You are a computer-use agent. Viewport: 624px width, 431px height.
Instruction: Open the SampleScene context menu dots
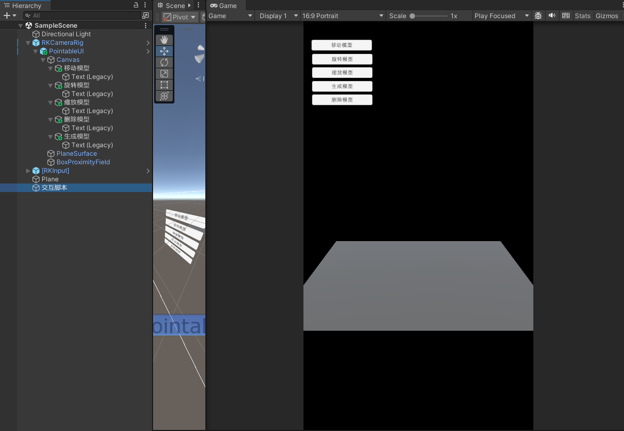pyautogui.click(x=146, y=26)
